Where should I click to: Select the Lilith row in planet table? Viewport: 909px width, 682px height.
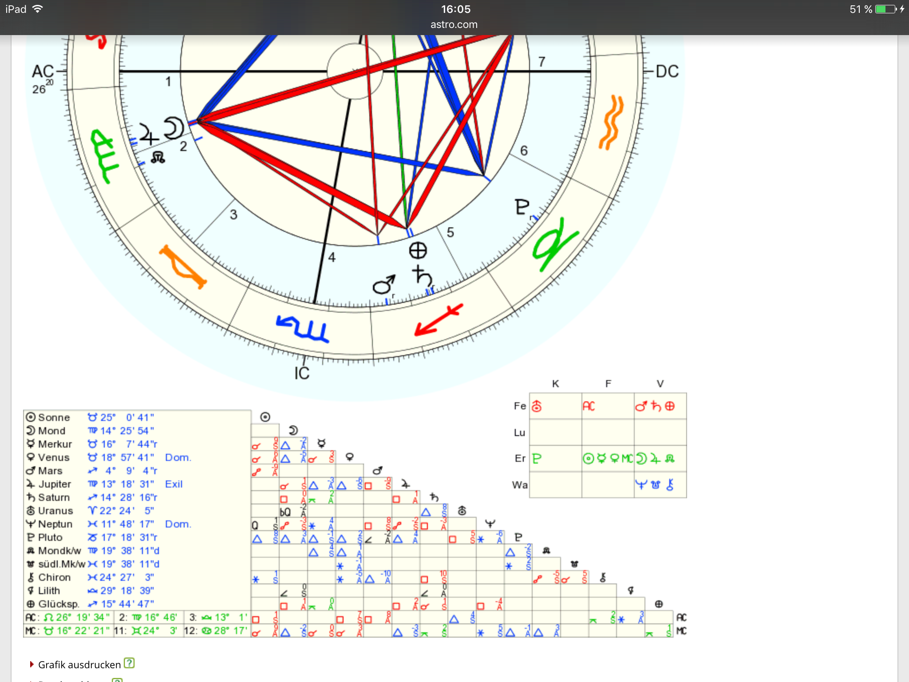(137, 591)
